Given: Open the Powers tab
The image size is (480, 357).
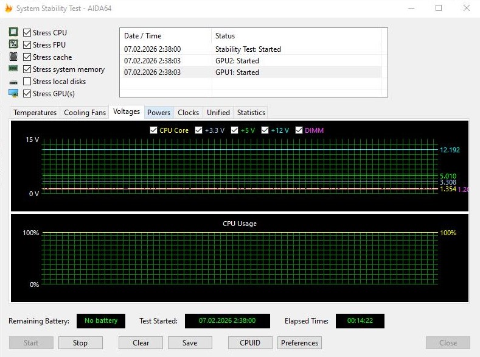Looking at the screenshot, I should 159,113.
